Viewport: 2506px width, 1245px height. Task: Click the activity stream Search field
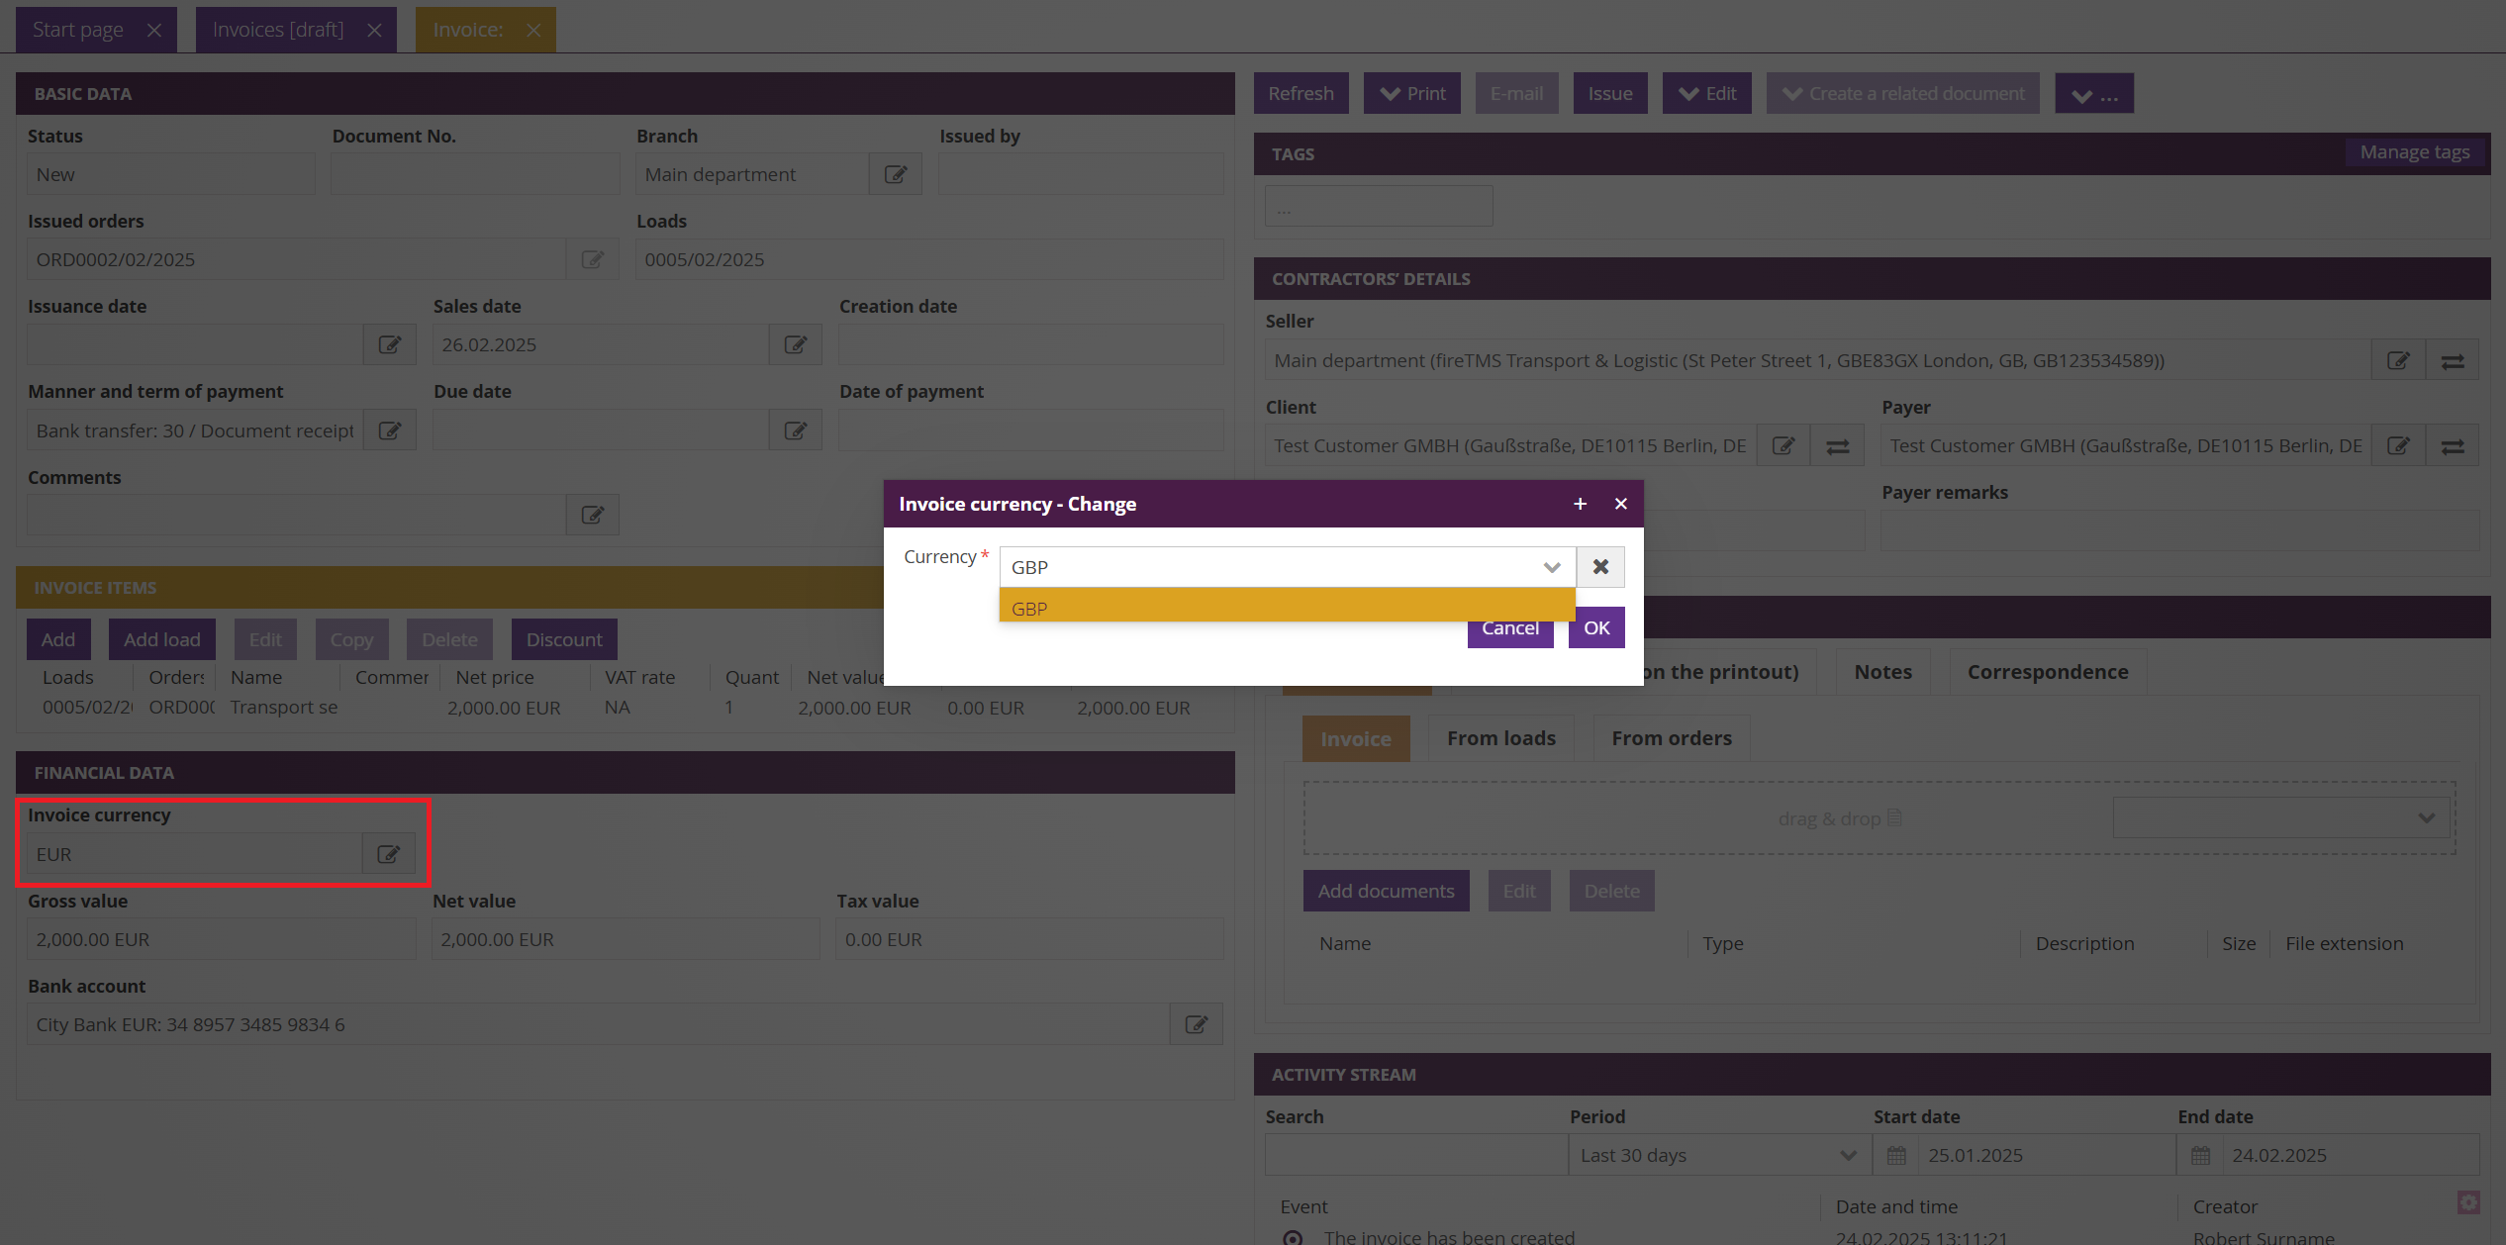1415,1155
